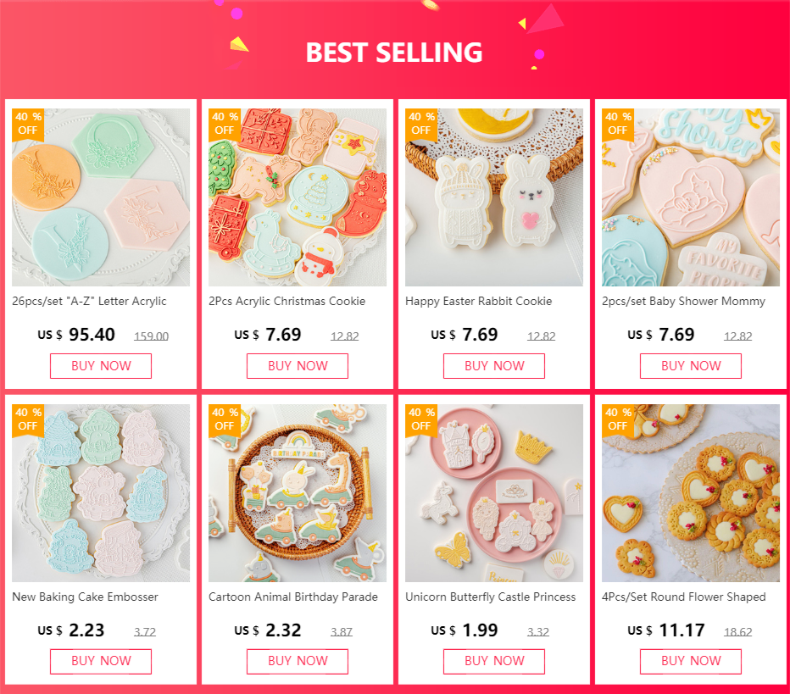Image resolution: width=790 pixels, height=694 pixels.
Task: Click BUY NOW for Cake Embosser at 2.23
Action: (101, 661)
